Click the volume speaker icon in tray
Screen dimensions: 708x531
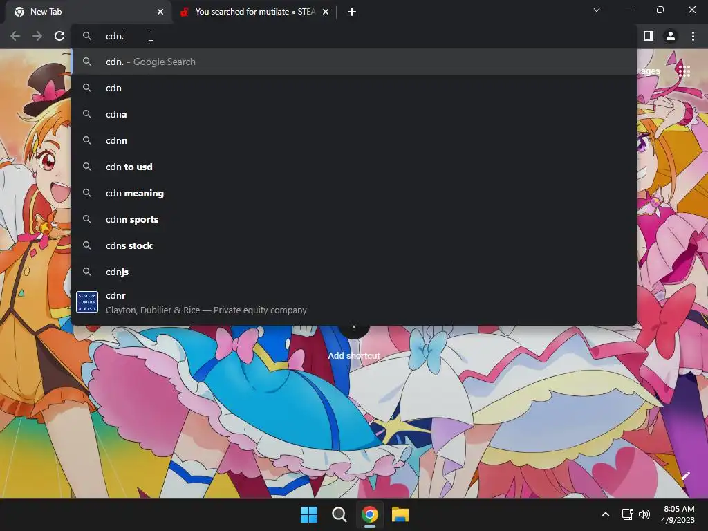click(x=644, y=514)
